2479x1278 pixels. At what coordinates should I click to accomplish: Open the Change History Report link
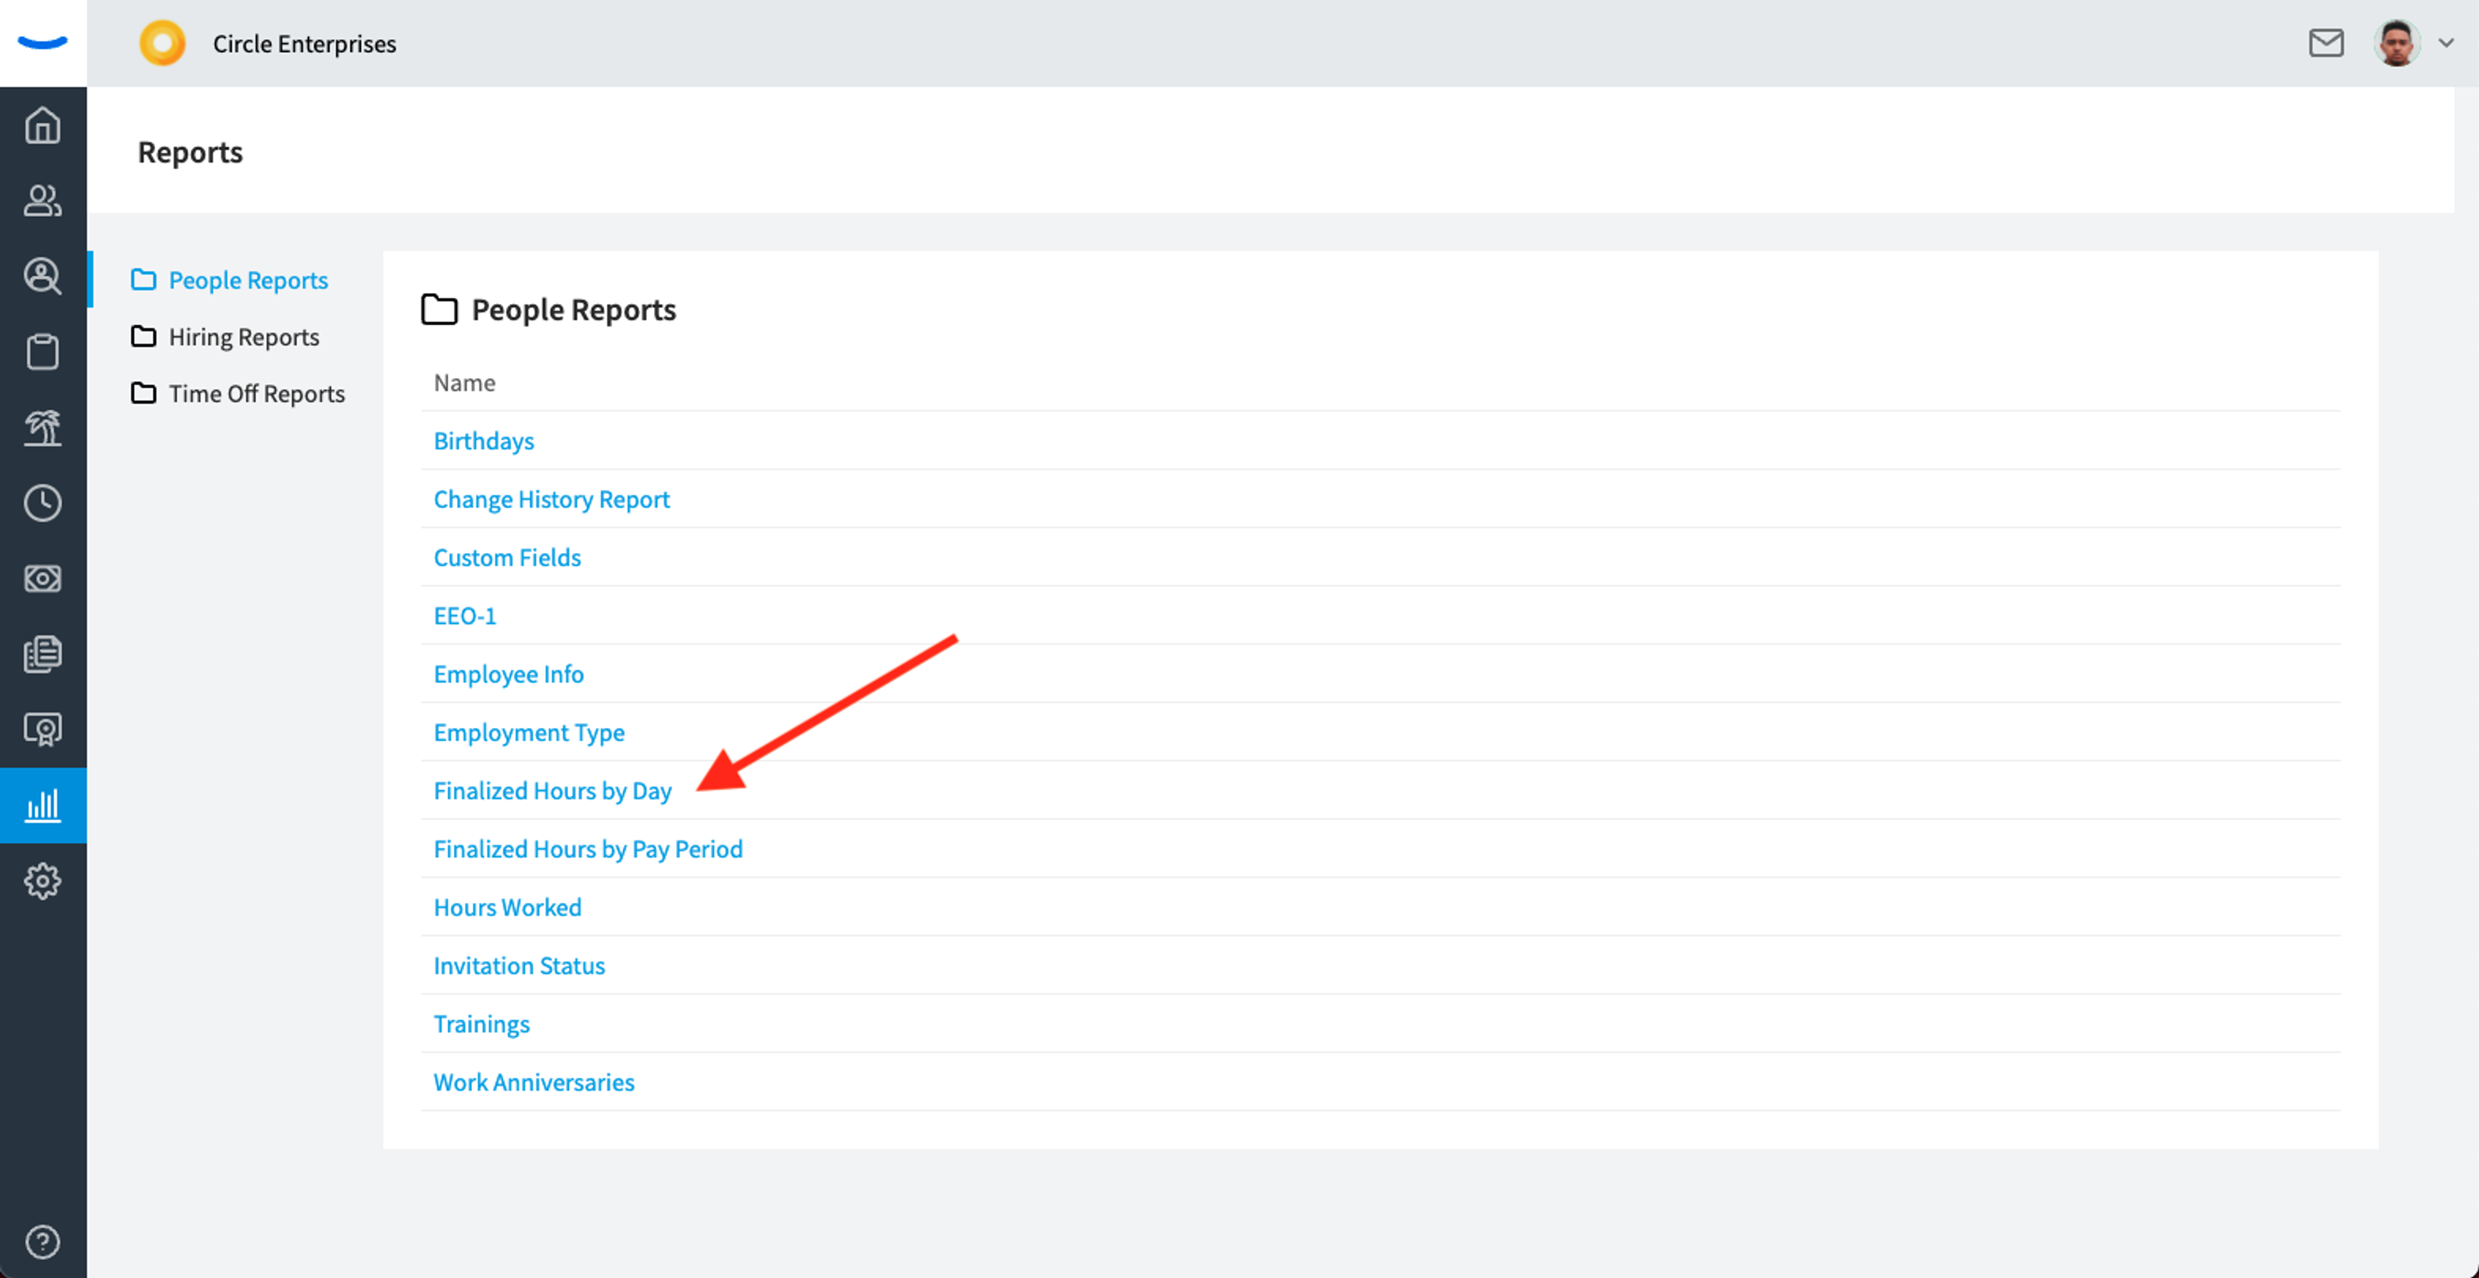[x=551, y=498]
